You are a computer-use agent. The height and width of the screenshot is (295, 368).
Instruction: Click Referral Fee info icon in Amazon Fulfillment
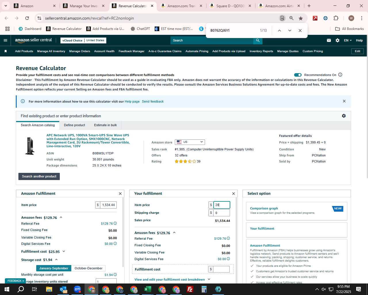point(115,223)
